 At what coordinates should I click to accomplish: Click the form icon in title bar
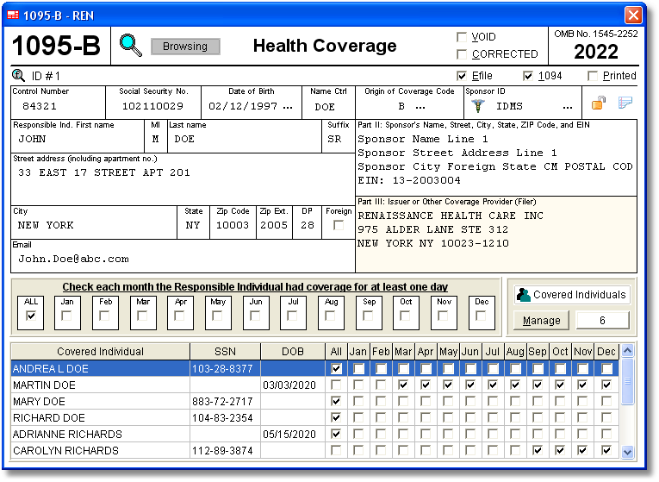click(13, 14)
